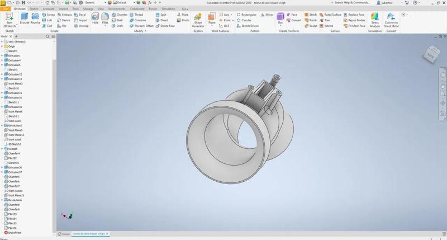Select the Hole tool
Viewport: 447px width, 240px height.
pyautogui.click(x=95, y=19)
